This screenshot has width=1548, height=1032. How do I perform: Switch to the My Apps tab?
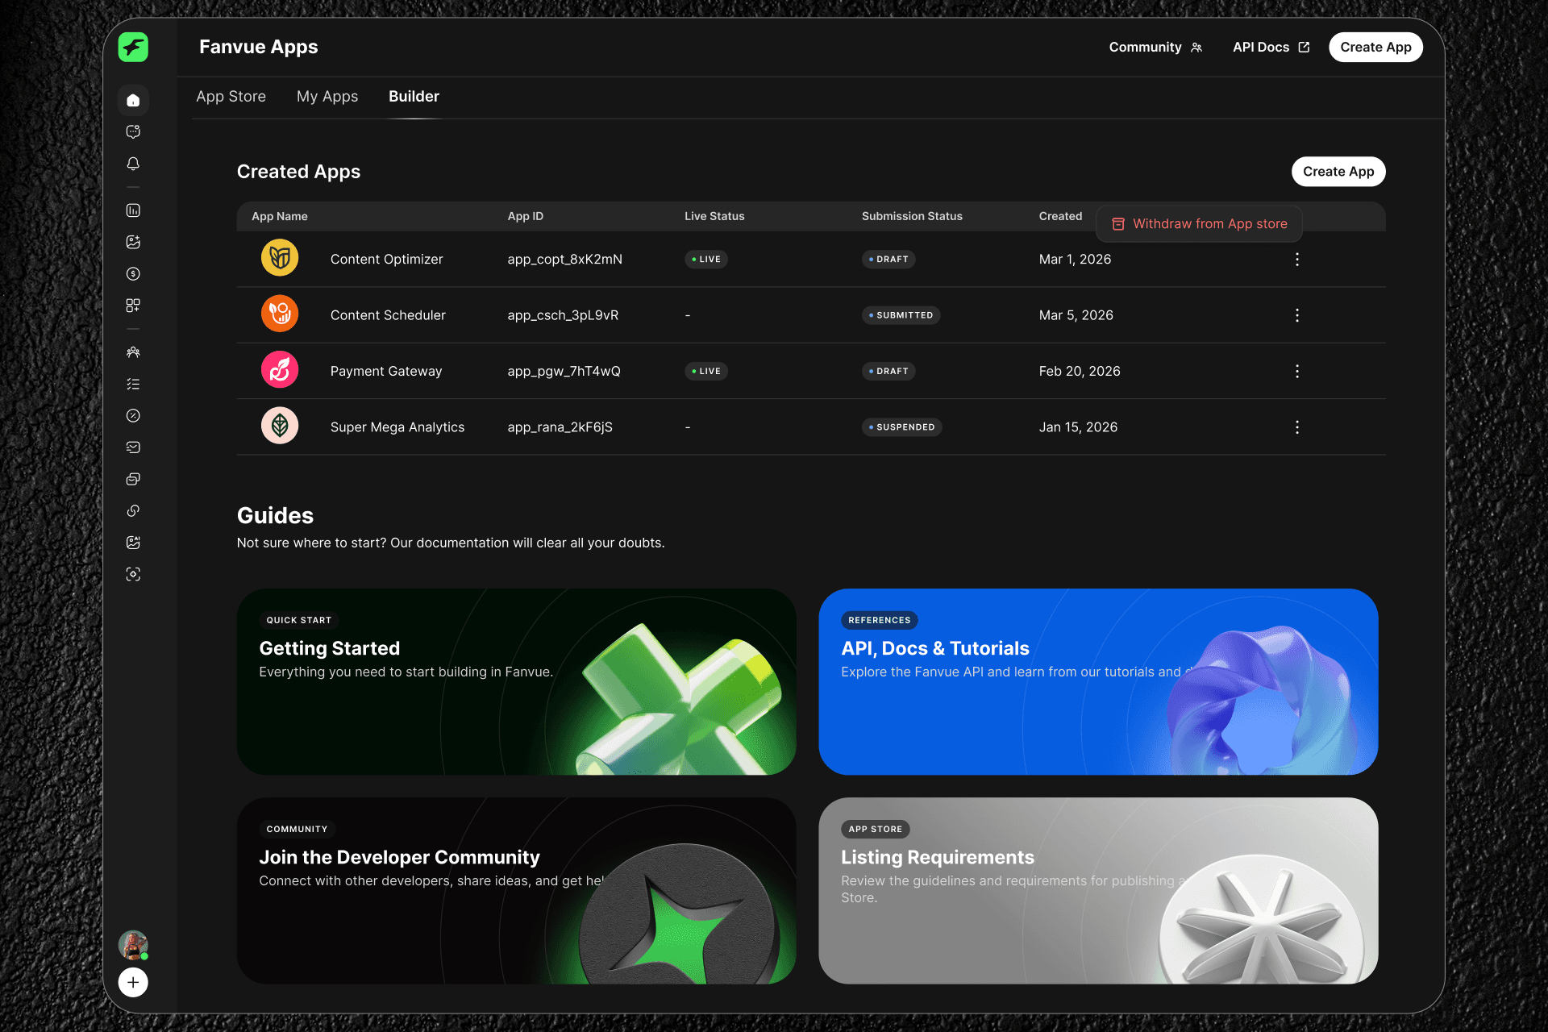click(x=327, y=97)
